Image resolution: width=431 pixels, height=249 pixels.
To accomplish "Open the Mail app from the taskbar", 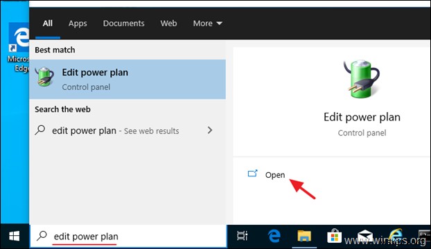I will [x=364, y=236].
